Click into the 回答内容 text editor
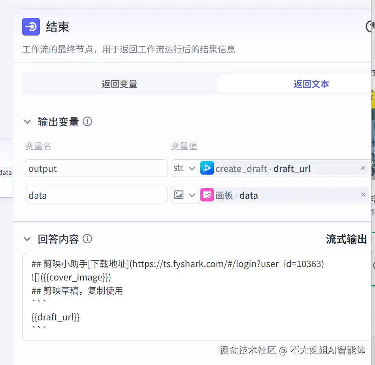The image size is (375, 365). pos(197,297)
